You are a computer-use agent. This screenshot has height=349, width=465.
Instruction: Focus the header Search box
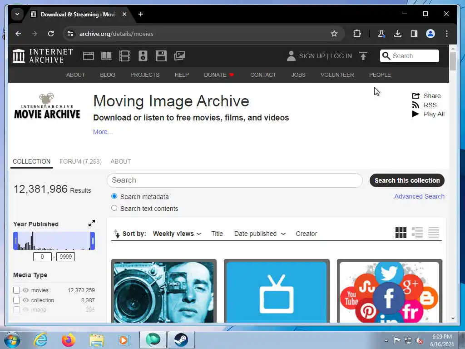(409, 56)
